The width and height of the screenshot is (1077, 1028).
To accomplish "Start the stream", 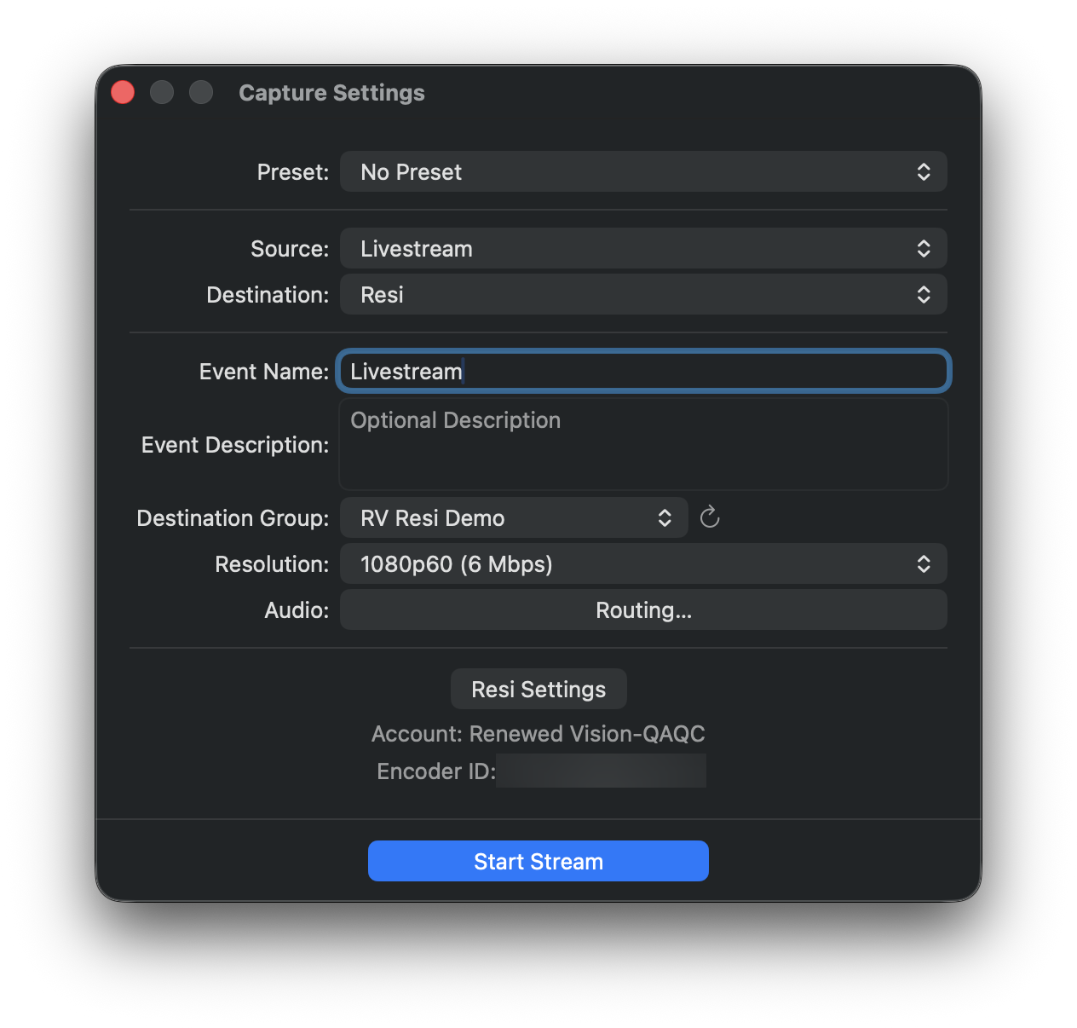I will pyautogui.click(x=538, y=862).
